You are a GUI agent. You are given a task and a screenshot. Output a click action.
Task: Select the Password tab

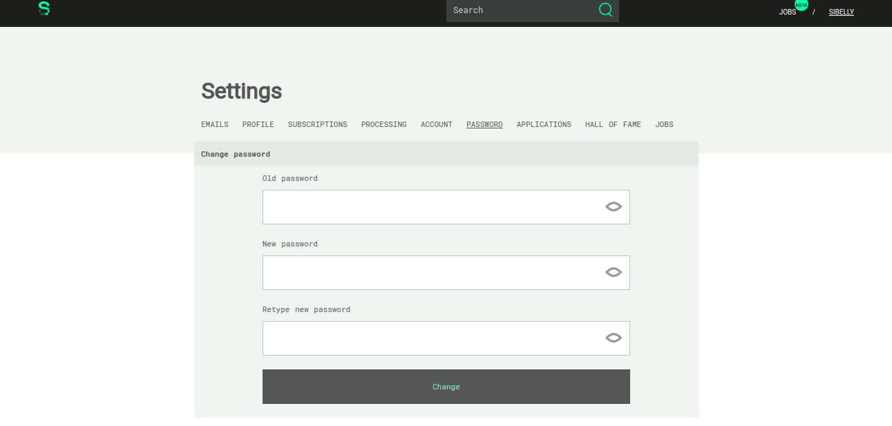[484, 125]
